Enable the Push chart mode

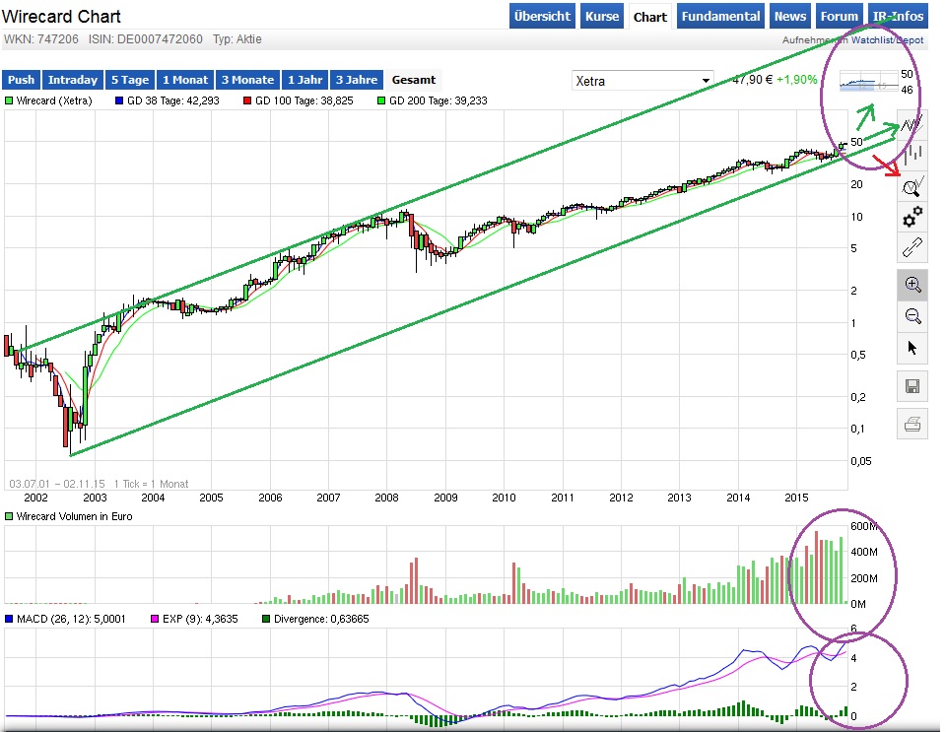pos(21,80)
